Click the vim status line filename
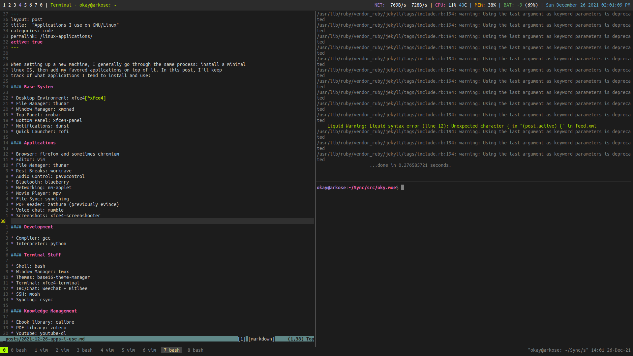633x356 pixels. point(45,339)
